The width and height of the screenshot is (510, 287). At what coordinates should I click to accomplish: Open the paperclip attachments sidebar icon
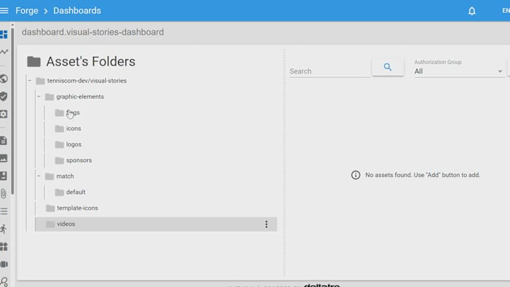click(4, 194)
